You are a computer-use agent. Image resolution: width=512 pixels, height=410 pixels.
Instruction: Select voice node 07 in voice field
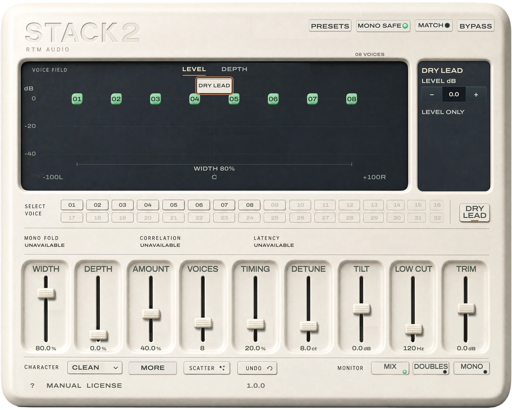point(312,99)
